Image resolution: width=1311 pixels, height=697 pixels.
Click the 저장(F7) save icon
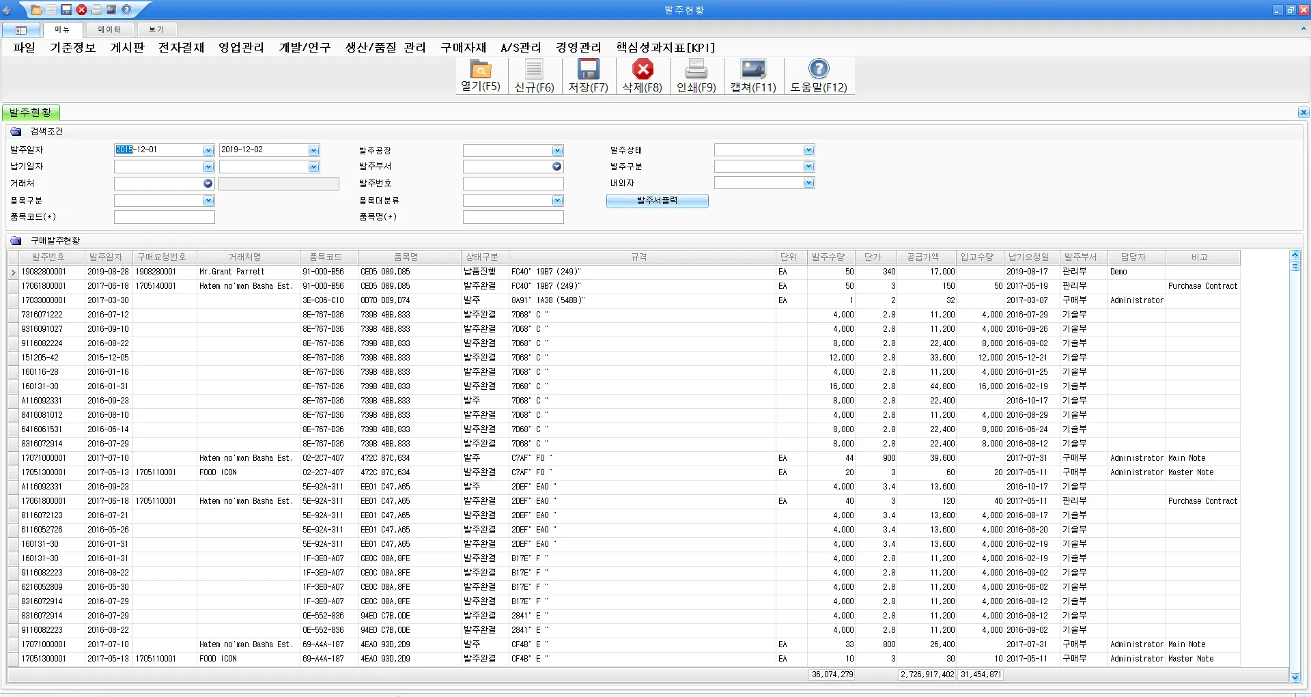pos(588,70)
